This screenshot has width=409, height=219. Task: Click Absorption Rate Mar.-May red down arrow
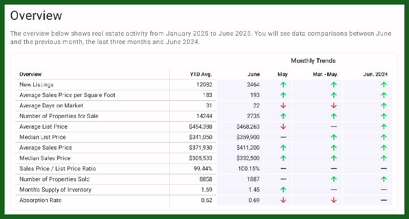pos(333,201)
